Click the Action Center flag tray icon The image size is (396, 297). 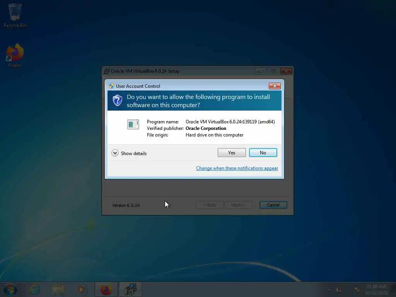tap(357, 290)
